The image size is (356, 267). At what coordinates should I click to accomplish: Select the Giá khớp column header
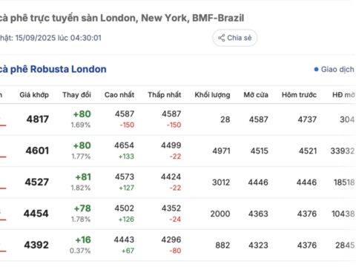pyautogui.click(x=34, y=95)
